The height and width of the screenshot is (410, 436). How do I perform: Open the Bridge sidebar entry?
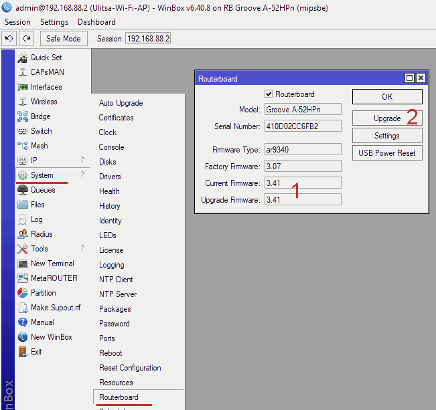click(x=40, y=116)
